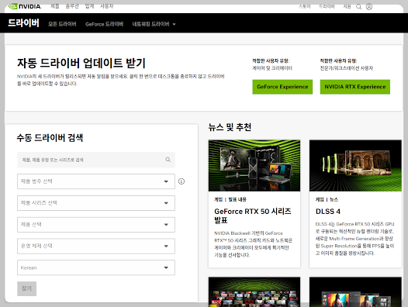Open the 운영 체제 선택 dropdown
Screen dimensions: 408x307
point(96,246)
